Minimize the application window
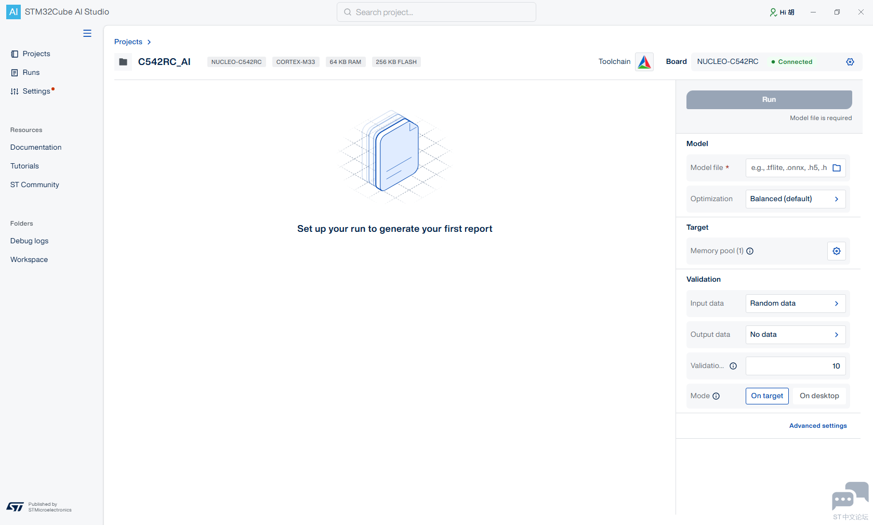This screenshot has width=873, height=525. click(813, 12)
